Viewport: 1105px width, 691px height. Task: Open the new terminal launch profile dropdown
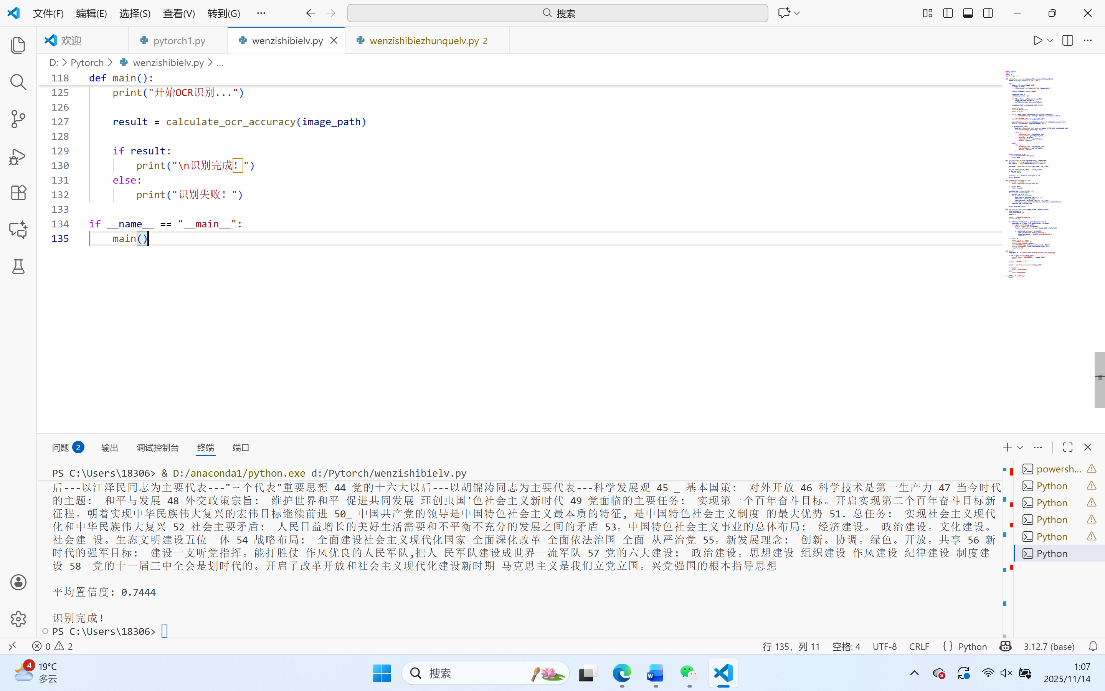[x=1020, y=447]
